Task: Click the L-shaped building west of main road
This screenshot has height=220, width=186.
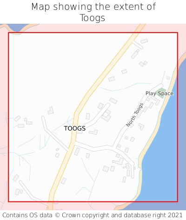Action: pyautogui.click(x=51, y=110)
